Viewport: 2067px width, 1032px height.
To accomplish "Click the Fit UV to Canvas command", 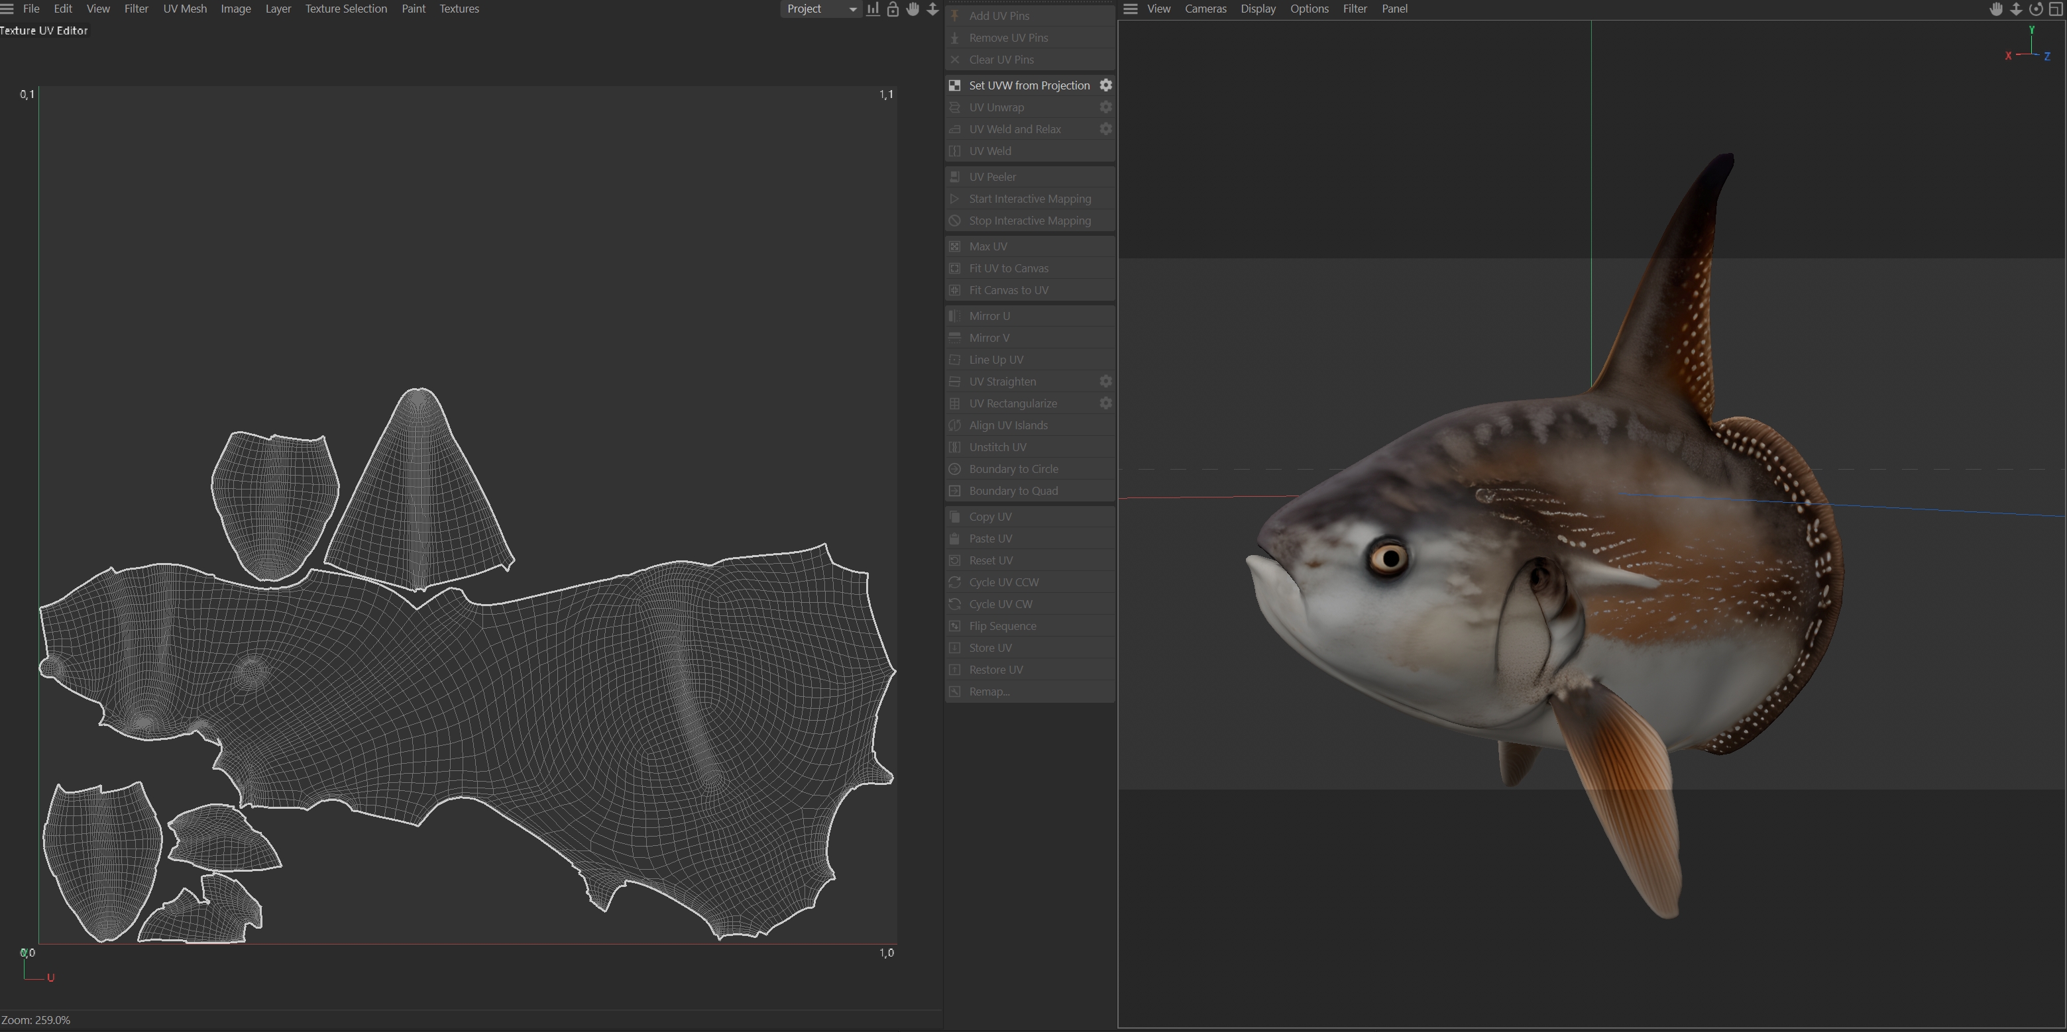I will point(1008,268).
